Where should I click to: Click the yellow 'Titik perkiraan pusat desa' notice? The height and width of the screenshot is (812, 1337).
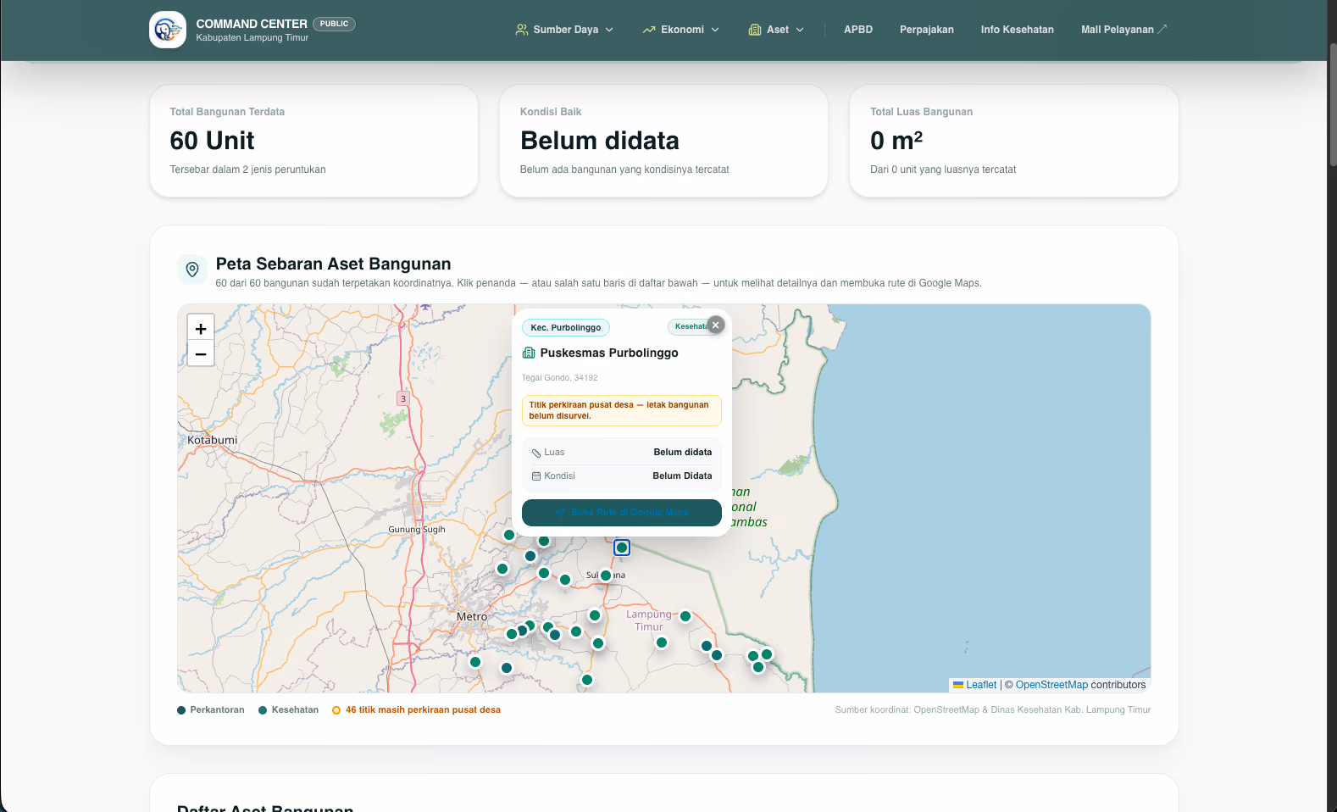[622, 410]
